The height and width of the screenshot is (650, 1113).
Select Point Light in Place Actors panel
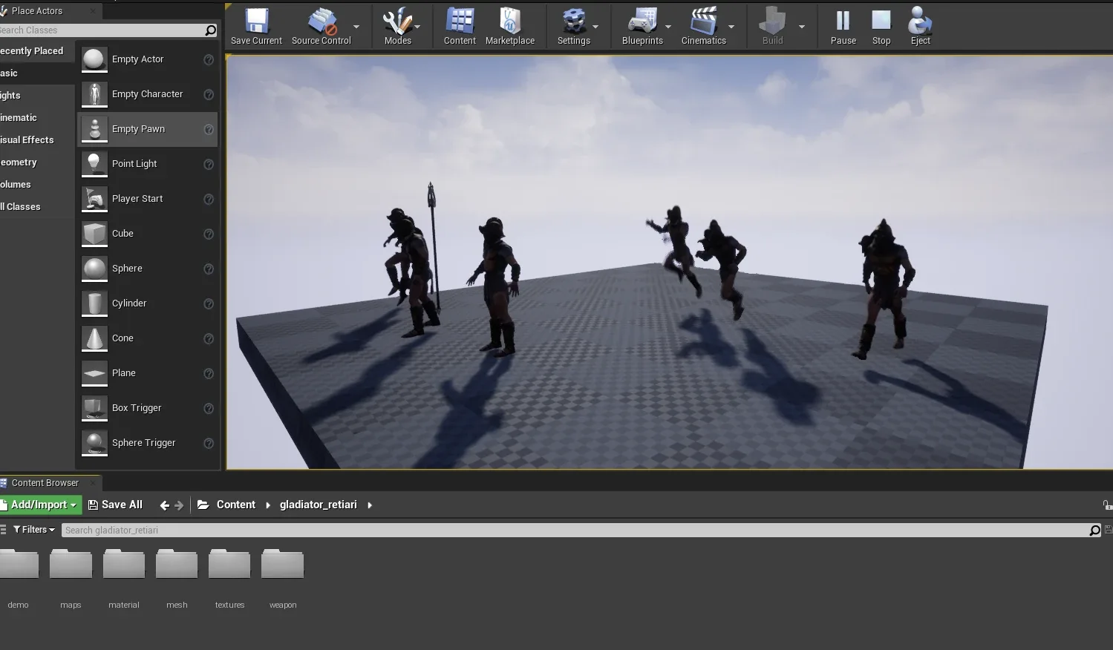[134, 163]
